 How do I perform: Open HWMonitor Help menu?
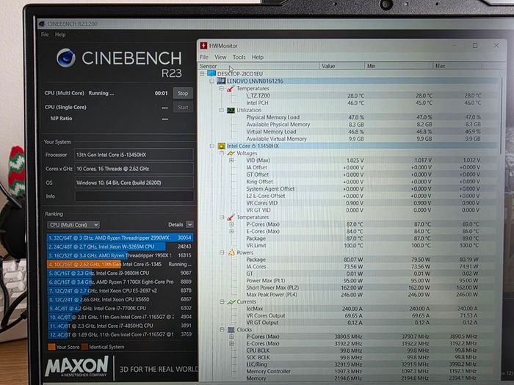(x=257, y=57)
